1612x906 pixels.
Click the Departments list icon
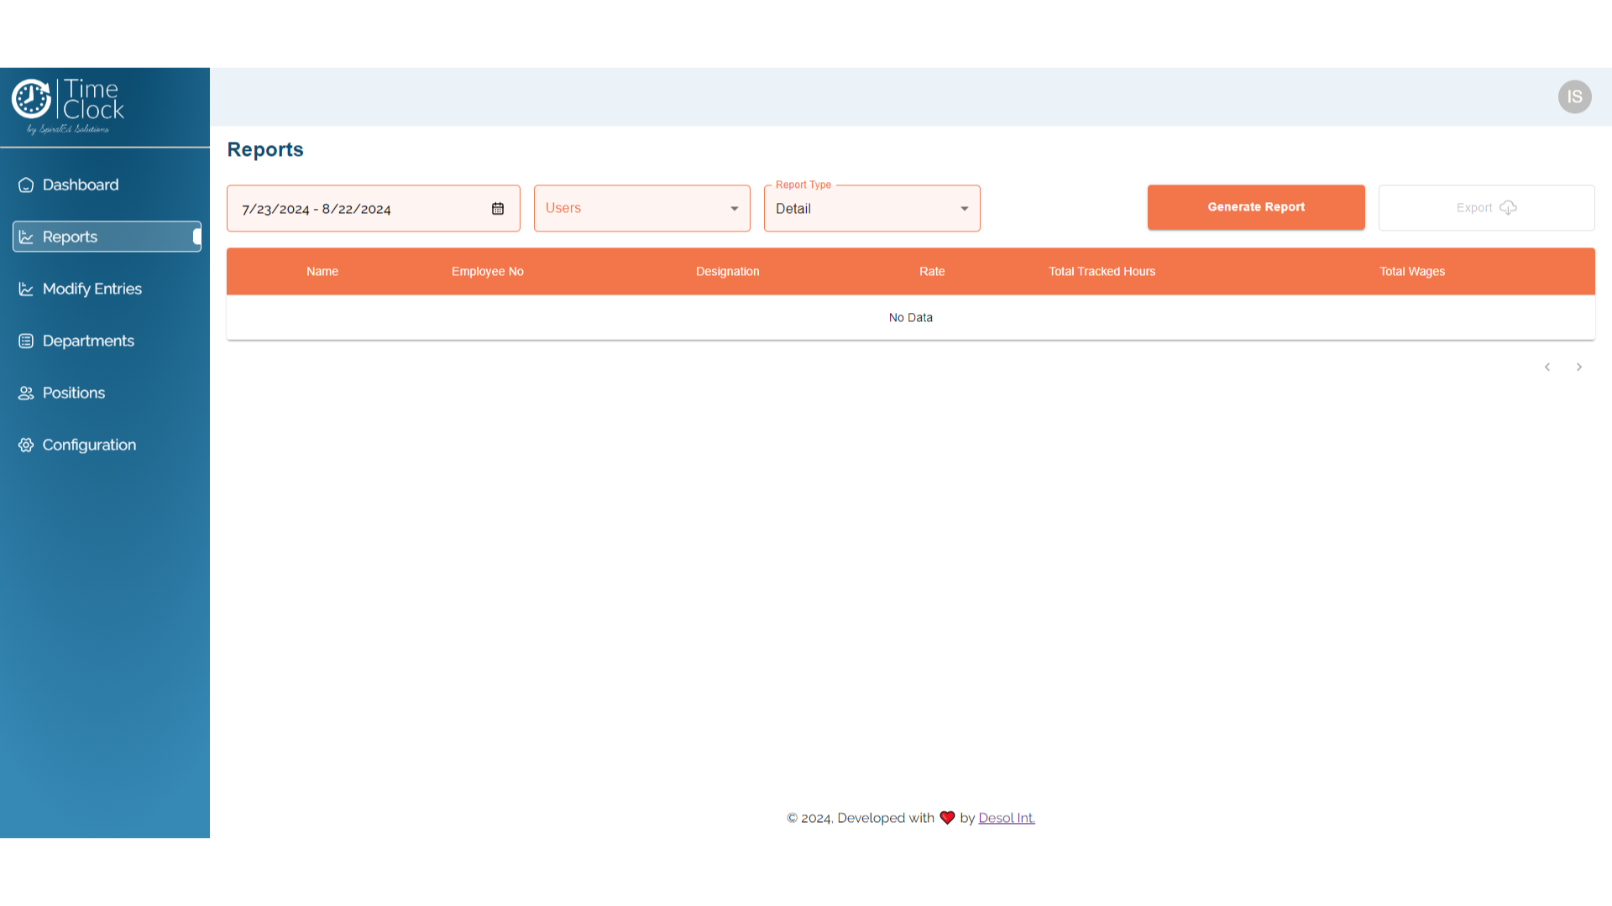click(26, 341)
